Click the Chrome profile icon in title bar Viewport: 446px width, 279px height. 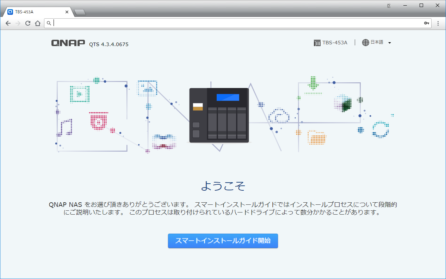tap(389, 5)
